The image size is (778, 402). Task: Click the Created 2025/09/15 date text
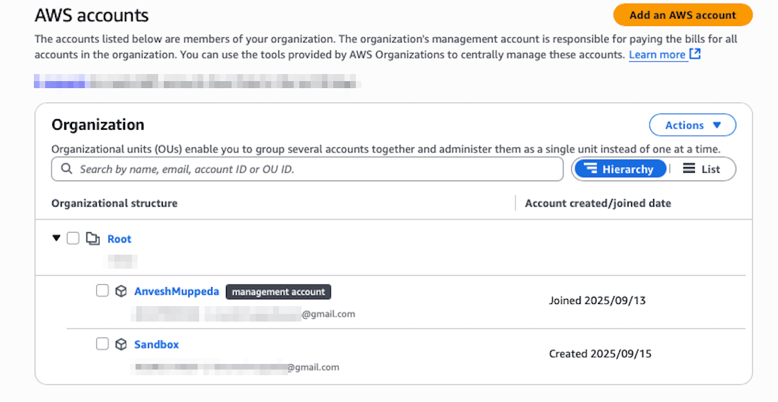[x=600, y=354]
